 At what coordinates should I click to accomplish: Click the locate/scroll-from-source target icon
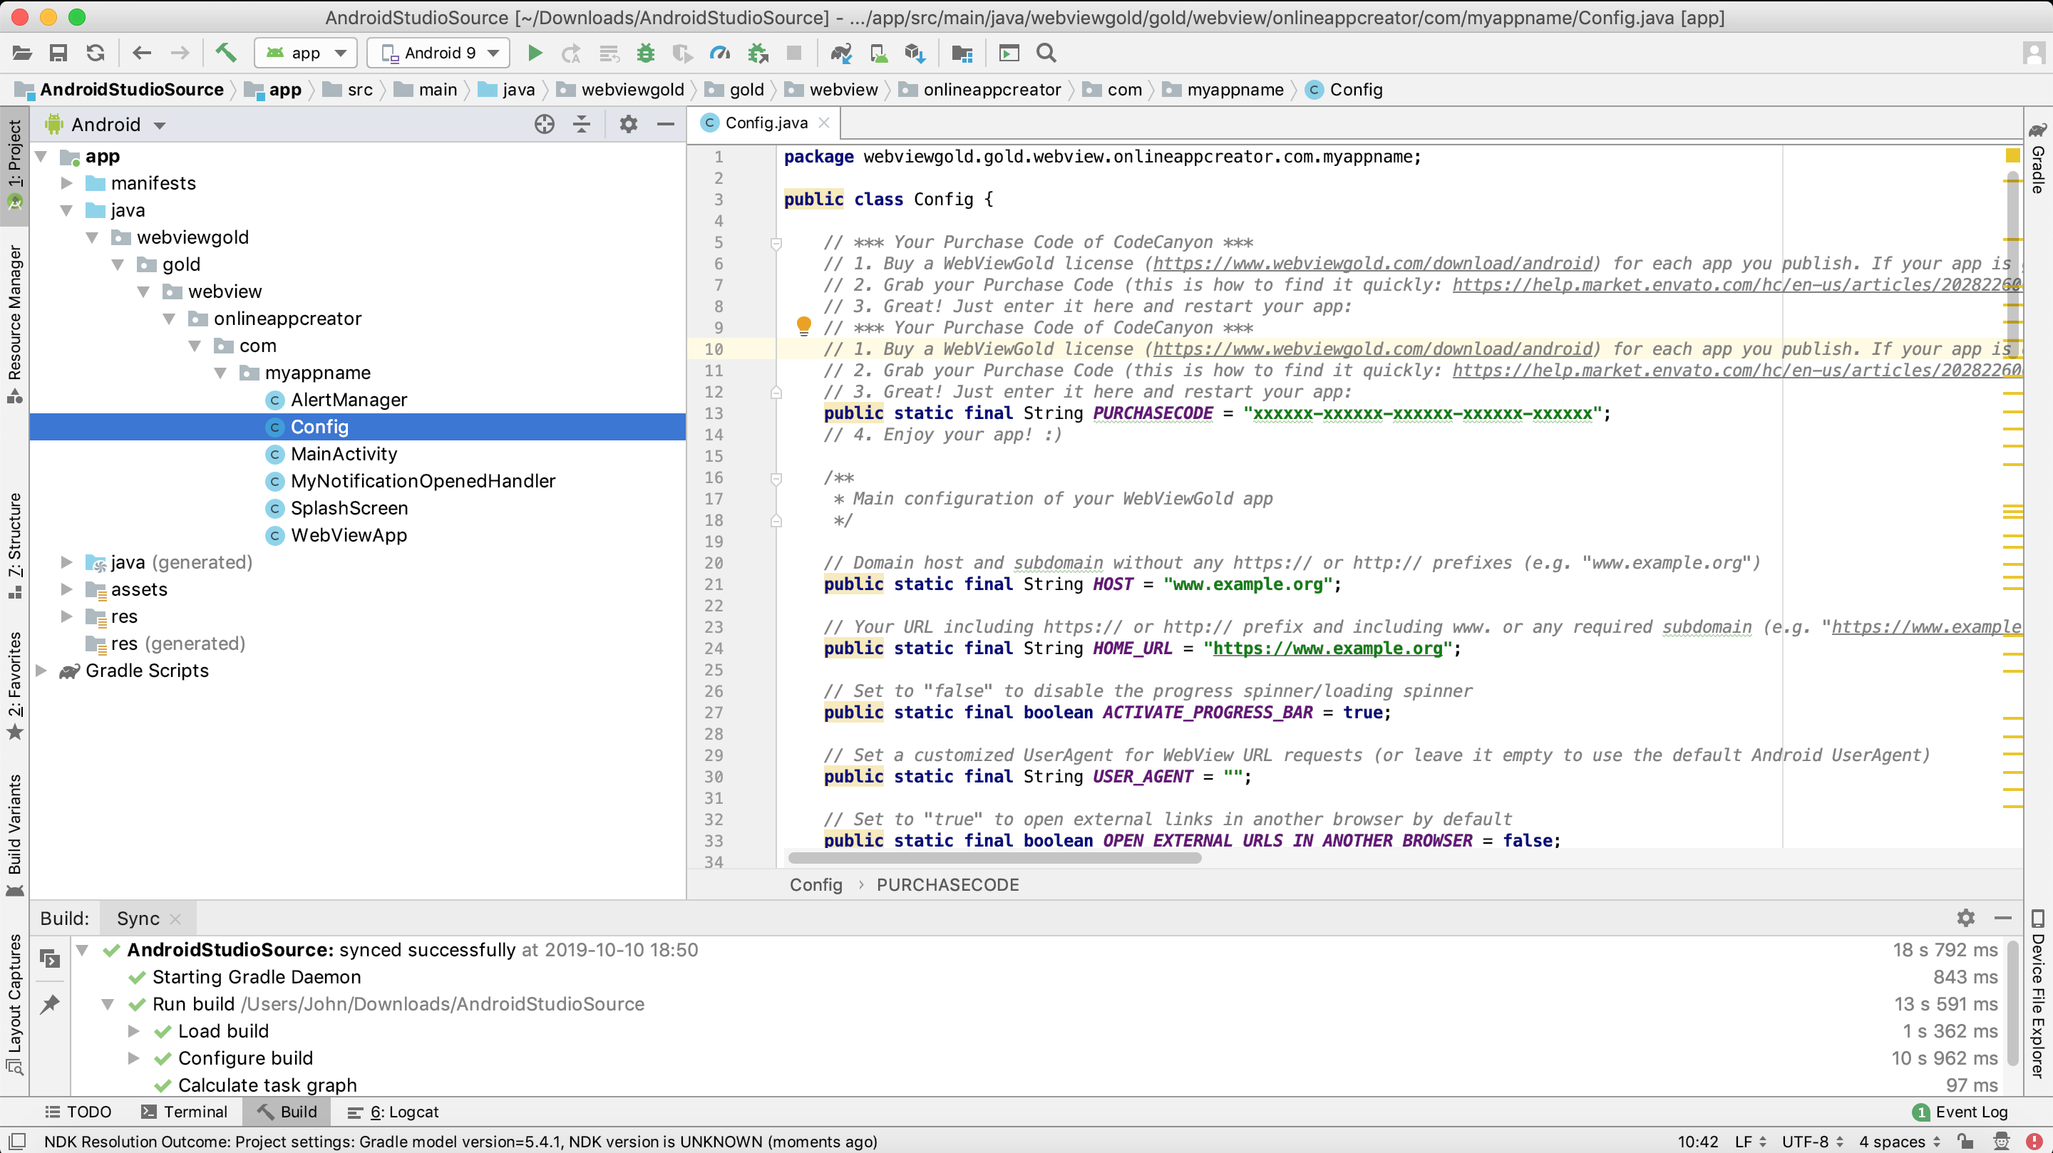(x=545, y=124)
